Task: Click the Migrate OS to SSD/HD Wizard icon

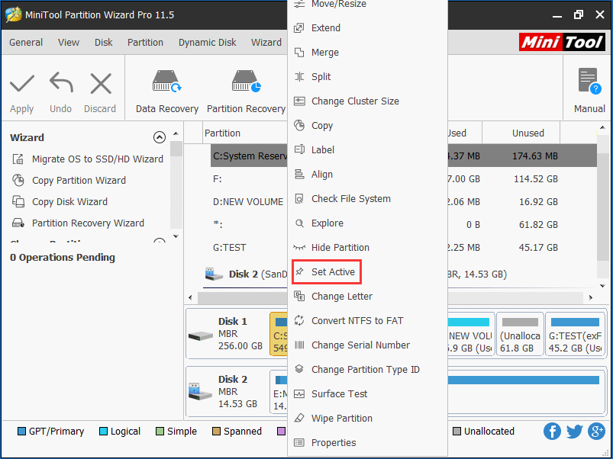Action: pyautogui.click(x=18, y=159)
